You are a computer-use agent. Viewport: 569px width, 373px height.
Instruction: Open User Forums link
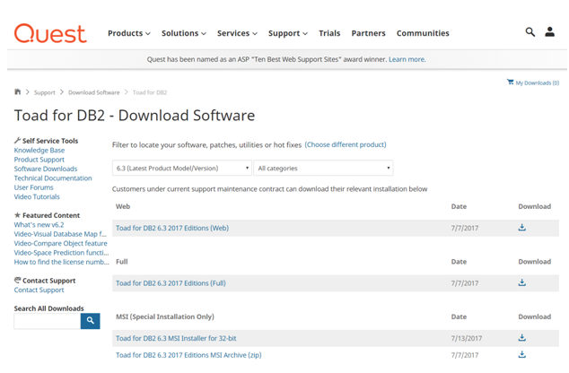(x=34, y=187)
